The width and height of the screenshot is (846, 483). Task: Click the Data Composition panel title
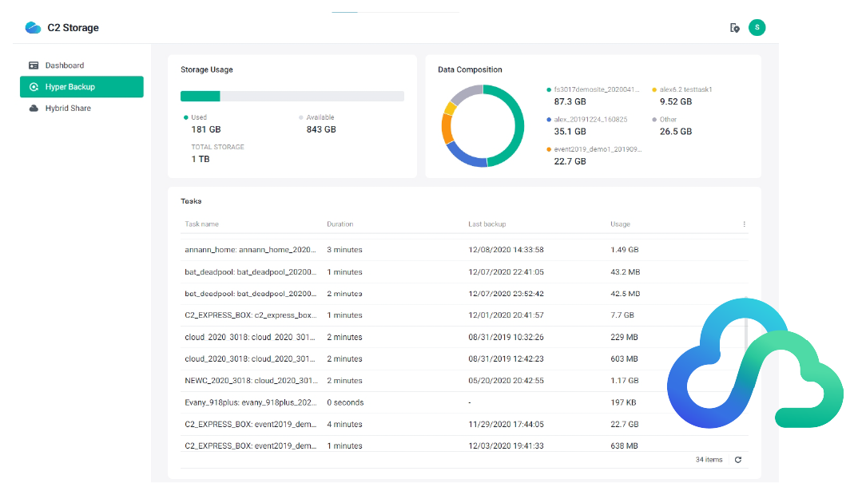(470, 69)
